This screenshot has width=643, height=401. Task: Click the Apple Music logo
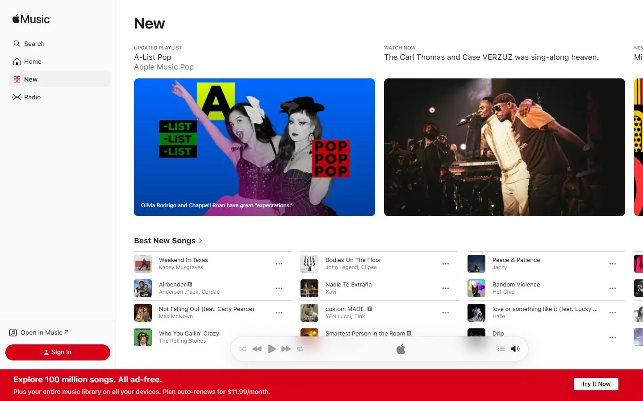click(31, 19)
